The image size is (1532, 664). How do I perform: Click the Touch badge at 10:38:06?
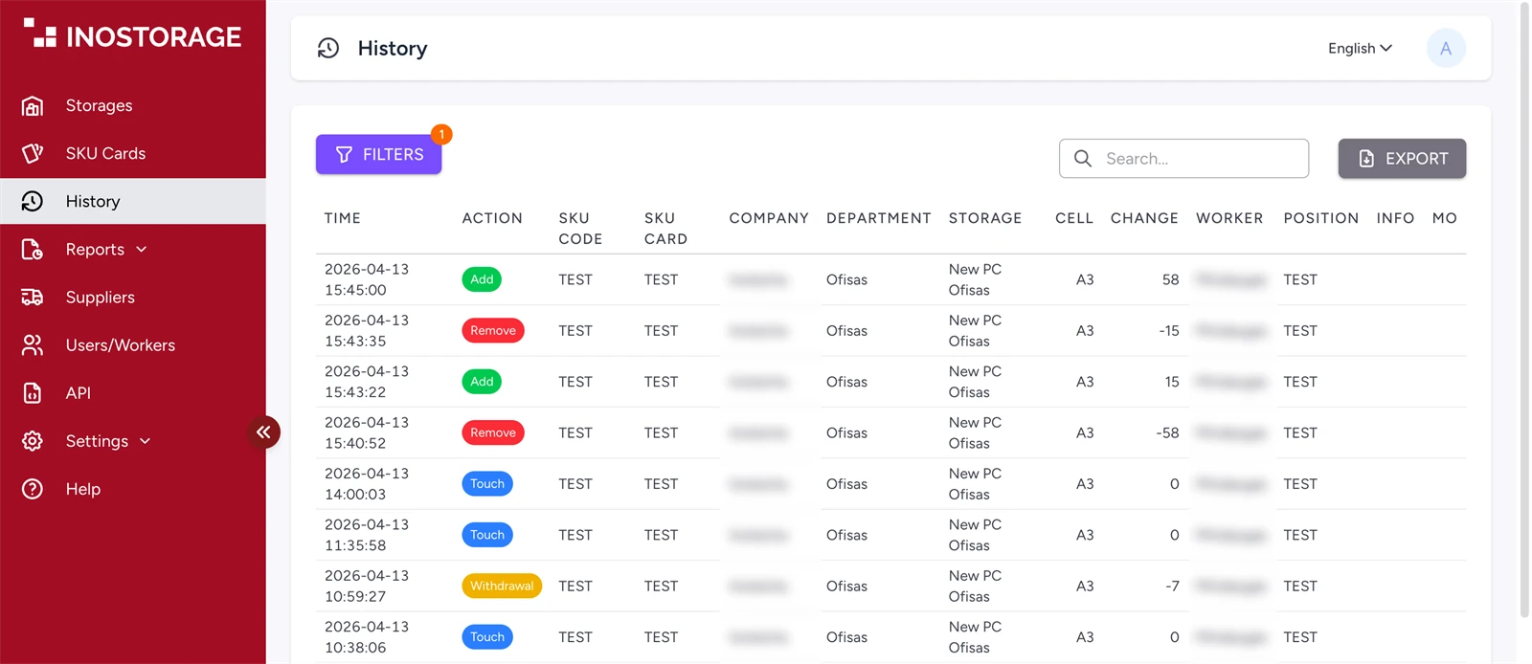pyautogui.click(x=487, y=637)
